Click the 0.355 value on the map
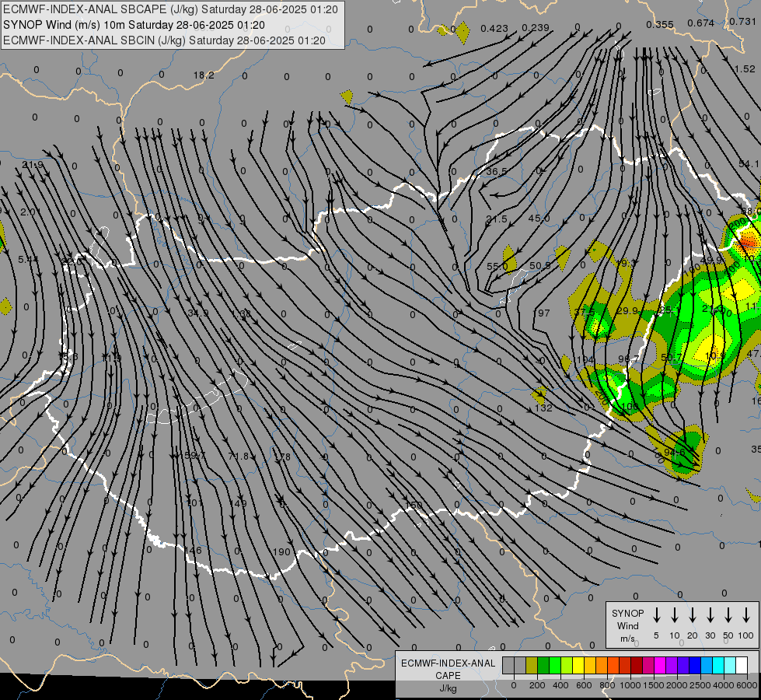 point(660,24)
